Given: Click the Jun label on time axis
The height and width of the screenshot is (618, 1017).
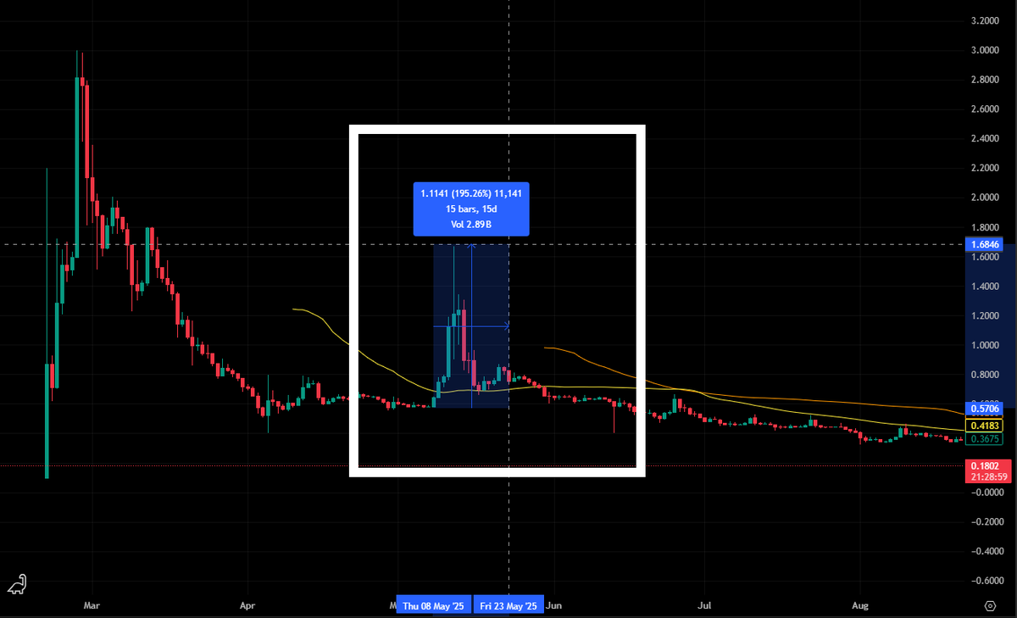Looking at the screenshot, I should pyautogui.click(x=554, y=606).
